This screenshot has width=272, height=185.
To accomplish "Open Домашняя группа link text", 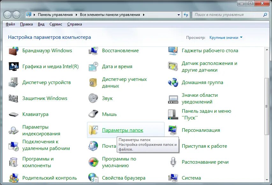I will (202, 82).
